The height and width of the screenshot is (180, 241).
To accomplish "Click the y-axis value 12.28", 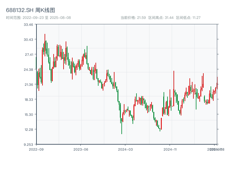I will (29, 130).
